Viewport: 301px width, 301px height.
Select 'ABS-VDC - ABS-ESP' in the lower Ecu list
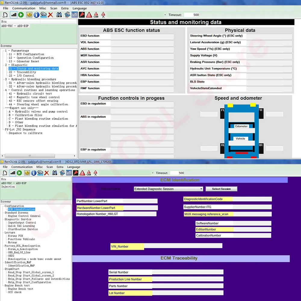pyautogui.click(x=14, y=183)
